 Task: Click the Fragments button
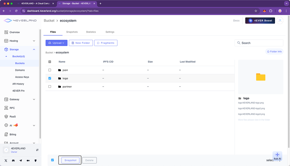point(106,43)
